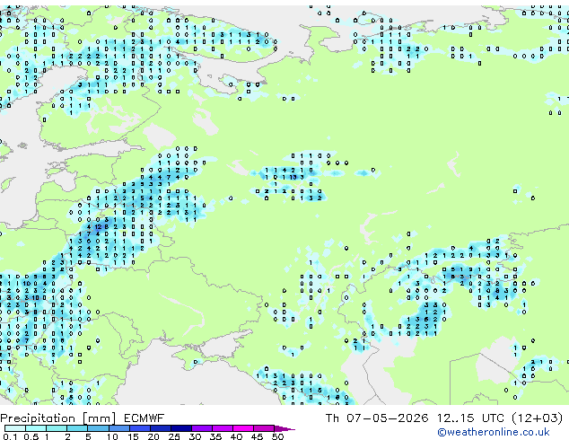This screenshot has width=569, height=440.
Task: Click the '12..15 UTC' time range
Action: [470, 418]
